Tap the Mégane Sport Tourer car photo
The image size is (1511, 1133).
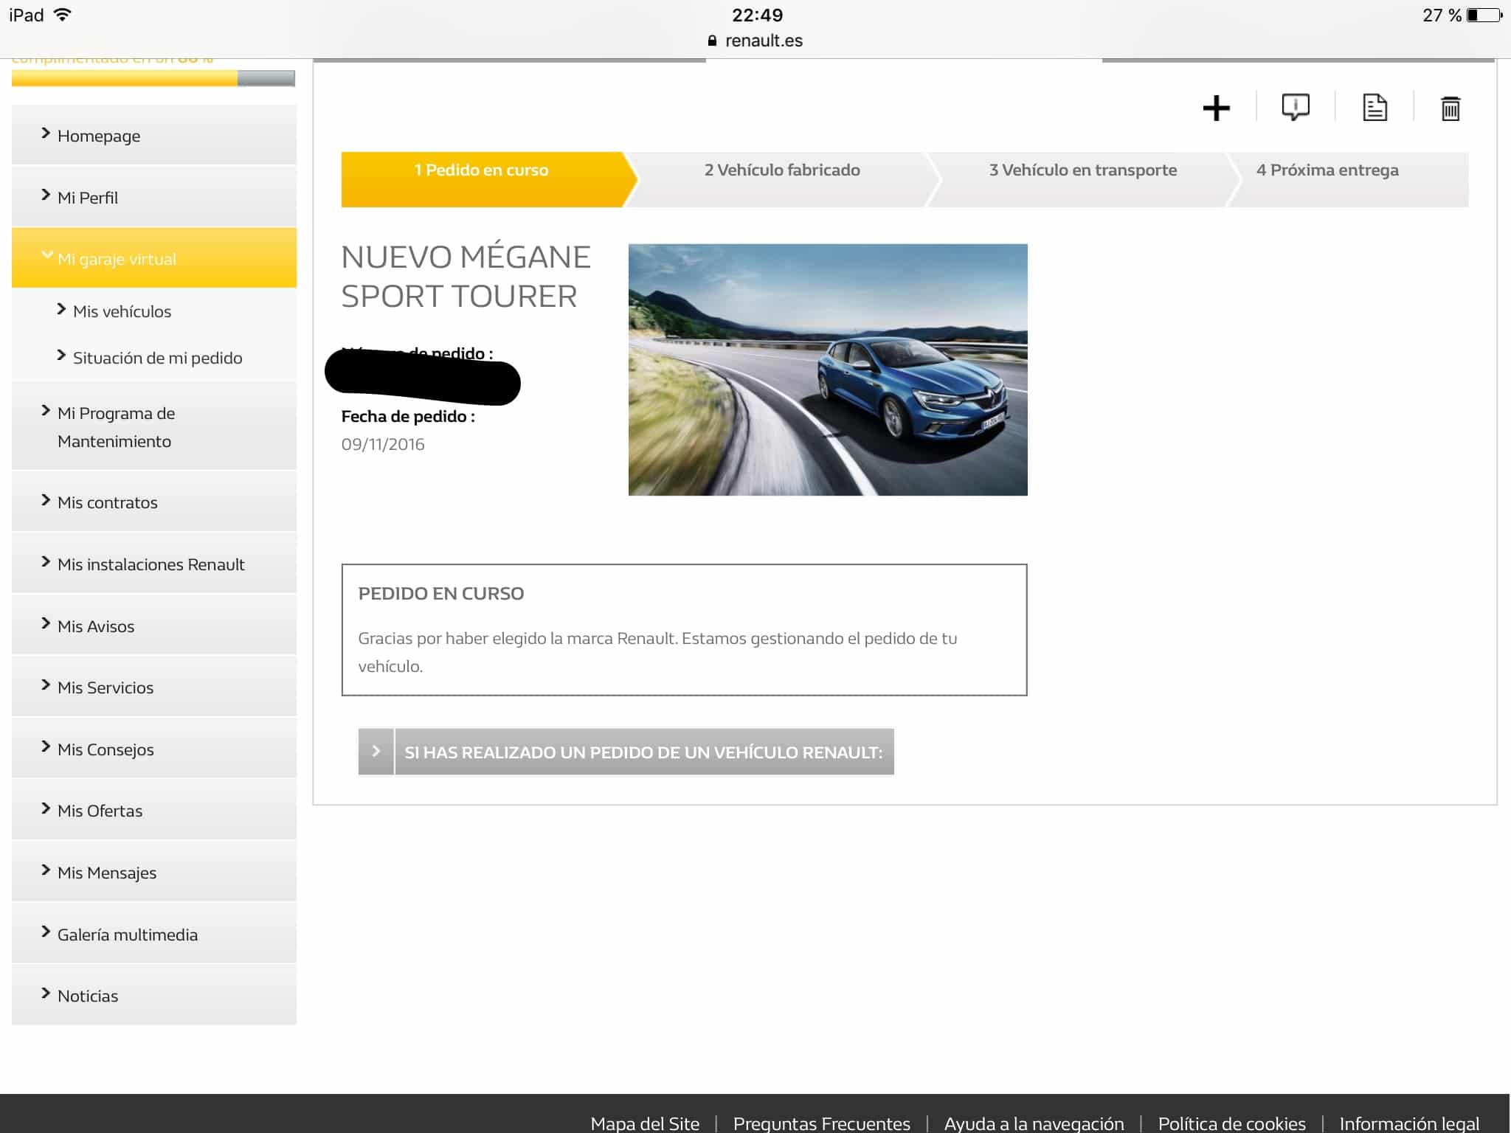pyautogui.click(x=827, y=370)
